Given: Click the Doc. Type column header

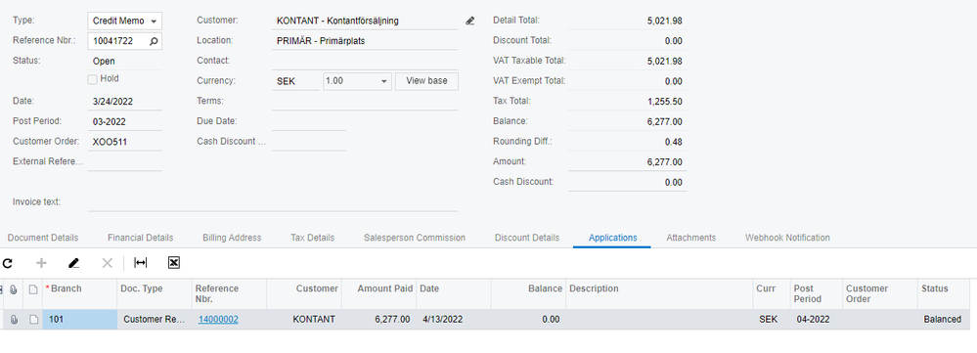Looking at the screenshot, I should (155, 294).
